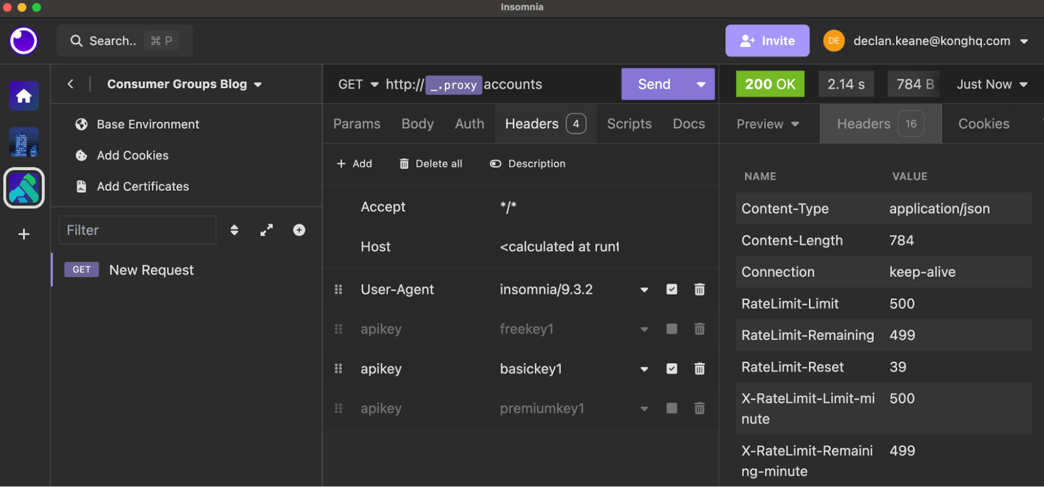The width and height of the screenshot is (1044, 487).
Task: Click Delete all headers button
Action: tap(431, 163)
